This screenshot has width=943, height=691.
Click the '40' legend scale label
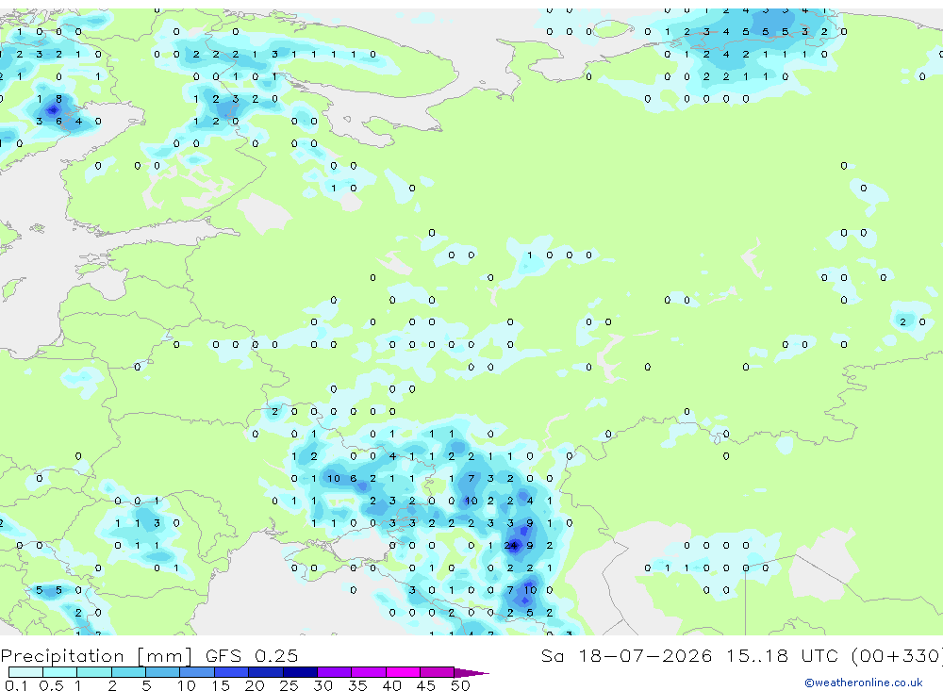click(392, 685)
